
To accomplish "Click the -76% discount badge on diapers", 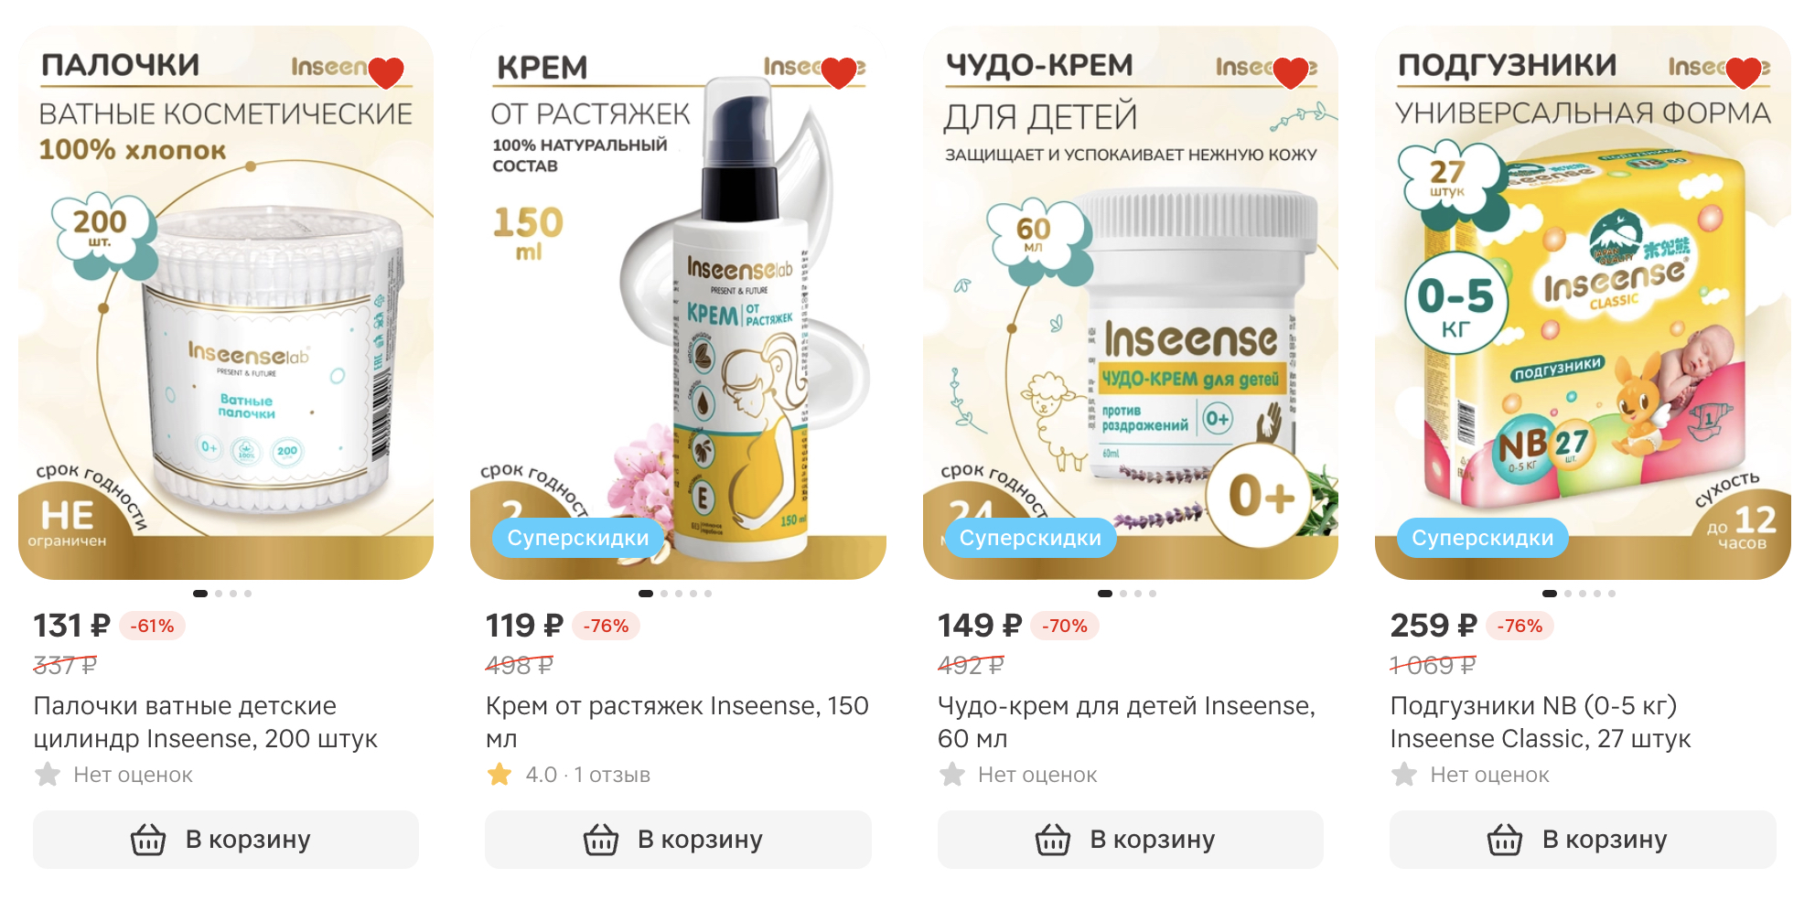I will [1520, 626].
